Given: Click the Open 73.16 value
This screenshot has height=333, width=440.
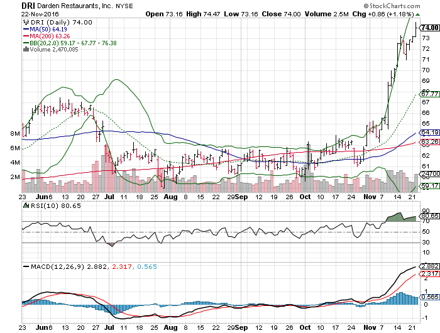Looking at the screenshot, I should 164,14.
